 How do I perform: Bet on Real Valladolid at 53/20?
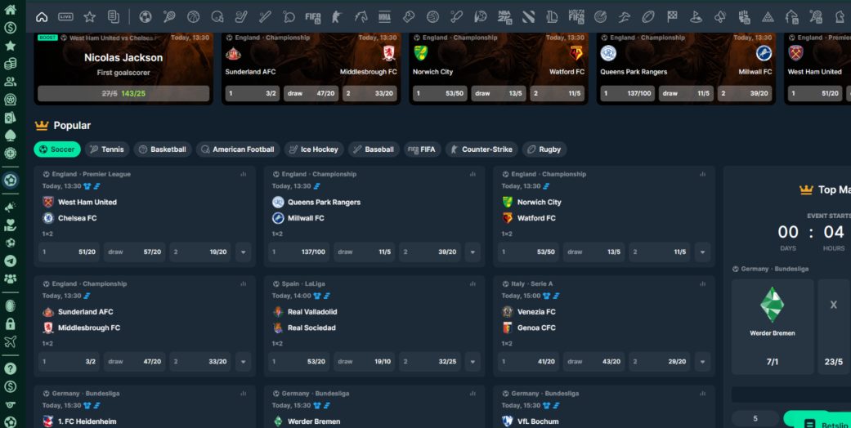pos(298,362)
